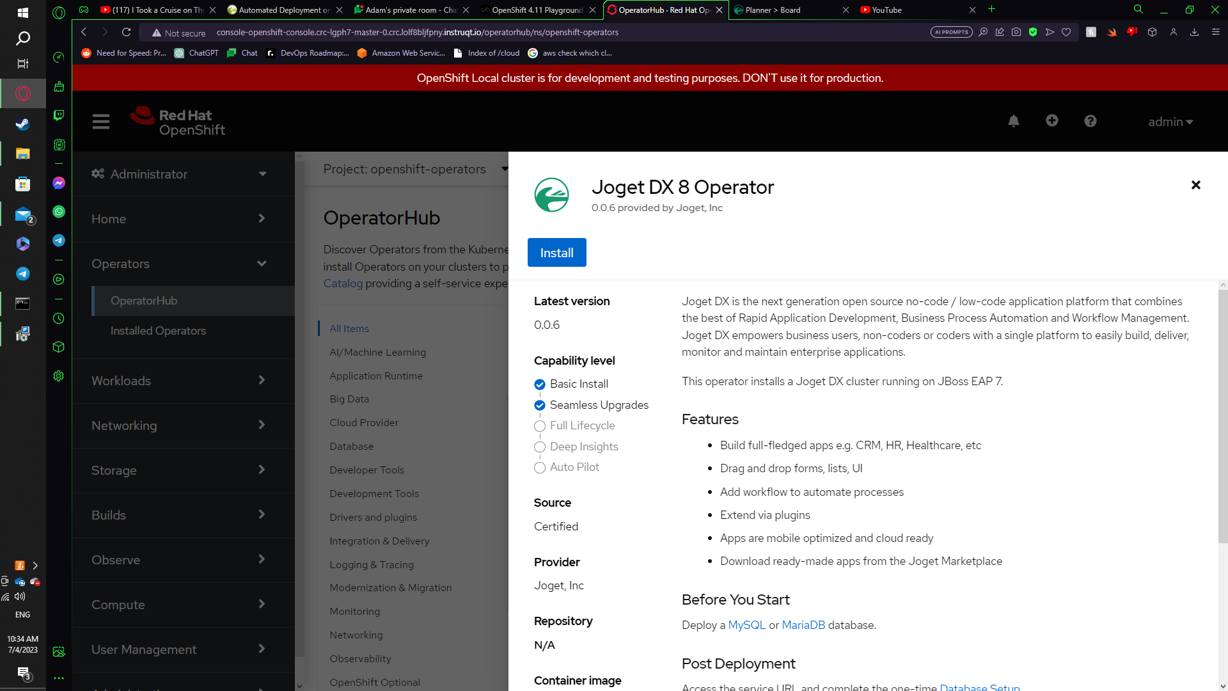
Task: Close the Joget DX 8 Operator panel
Action: pos(1195,185)
